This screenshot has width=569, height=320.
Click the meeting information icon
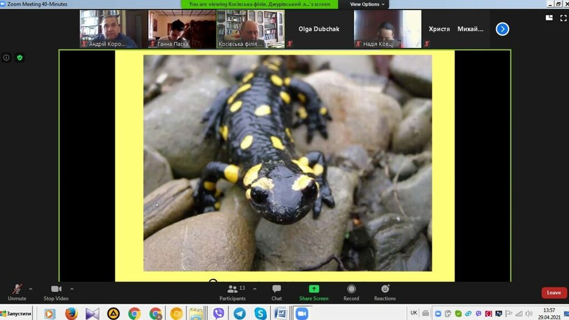tap(7, 58)
